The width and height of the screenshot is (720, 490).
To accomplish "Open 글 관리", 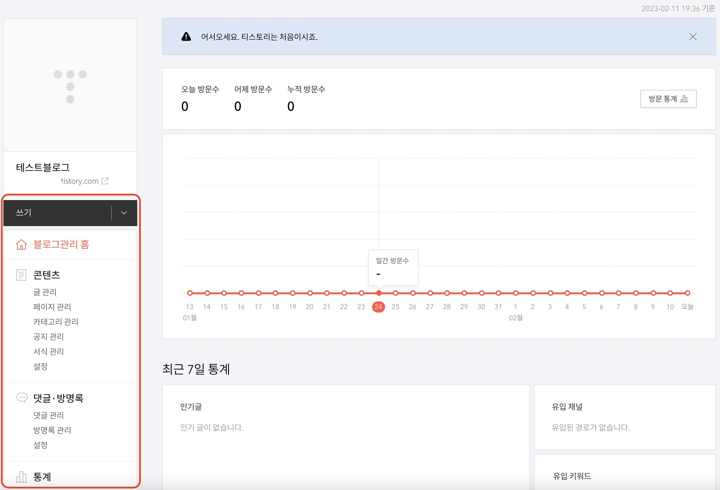I will coord(45,292).
